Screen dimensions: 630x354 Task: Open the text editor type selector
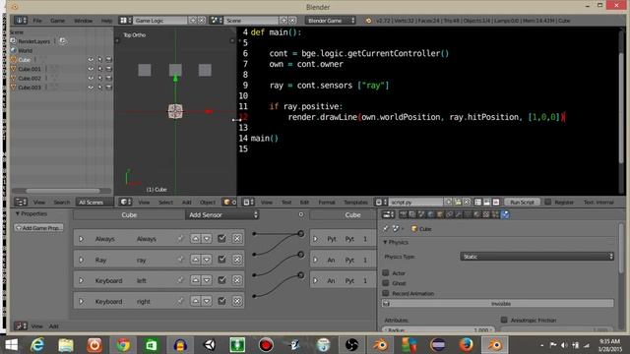pos(249,202)
